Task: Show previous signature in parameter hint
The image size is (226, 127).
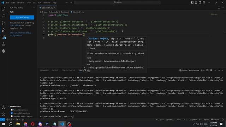Action: point(84,67)
